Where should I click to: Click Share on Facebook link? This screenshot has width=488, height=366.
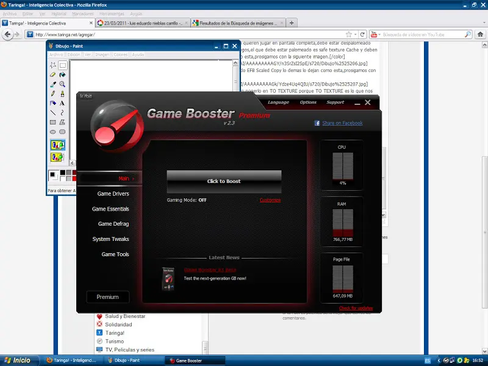click(342, 123)
